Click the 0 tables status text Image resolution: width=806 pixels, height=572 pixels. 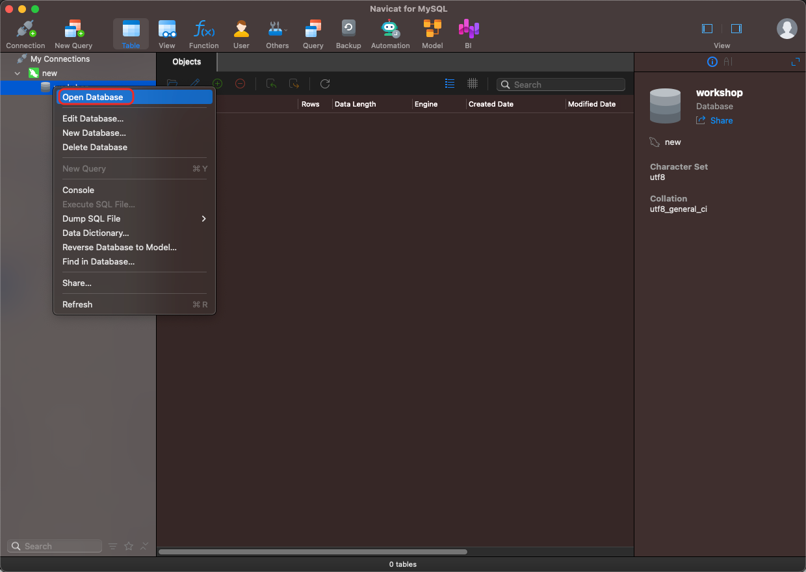point(403,564)
